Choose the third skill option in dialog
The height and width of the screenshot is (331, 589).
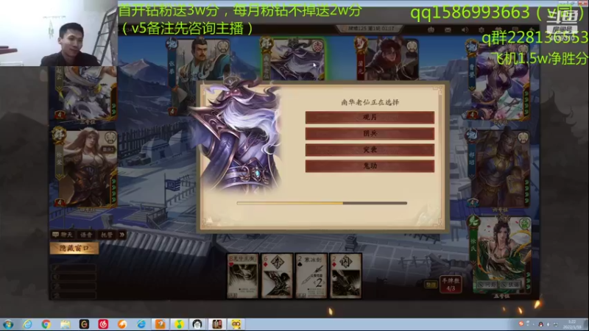point(370,150)
